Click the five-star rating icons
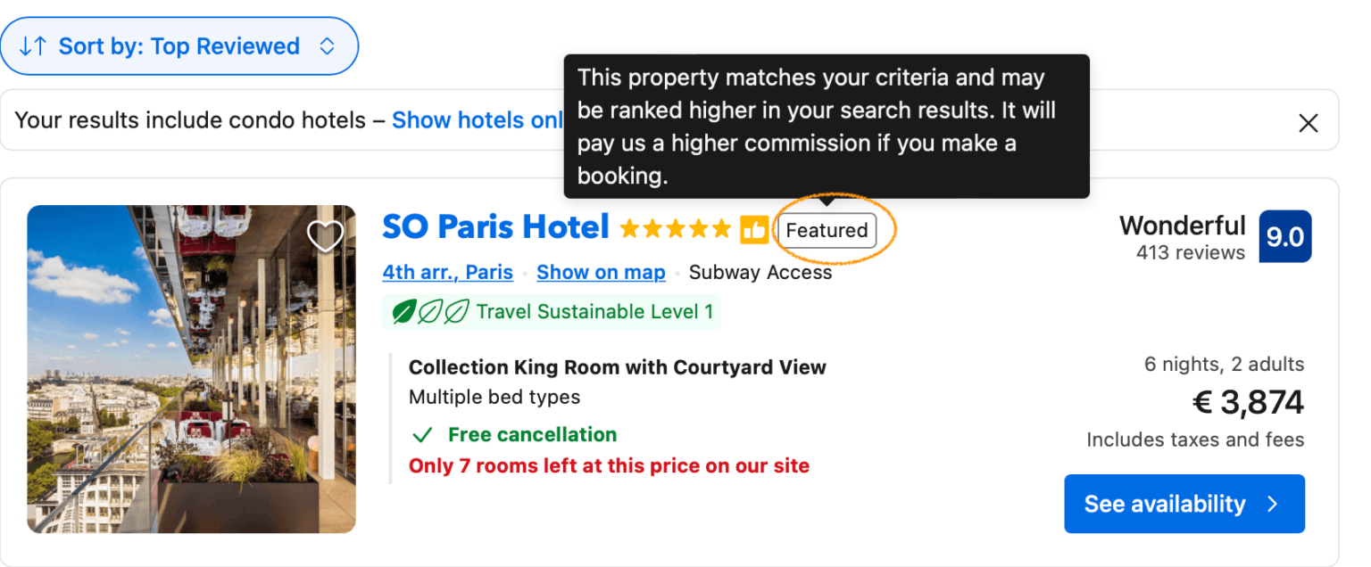The height and width of the screenshot is (567, 1371). click(x=676, y=230)
